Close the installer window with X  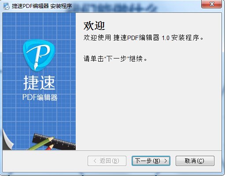tap(211, 4)
